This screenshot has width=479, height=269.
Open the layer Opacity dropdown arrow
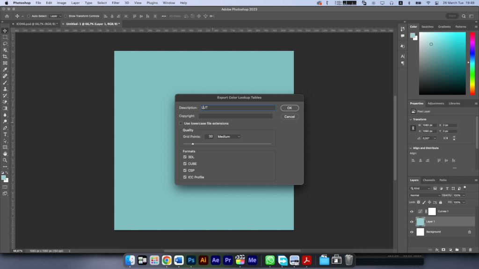point(464,195)
